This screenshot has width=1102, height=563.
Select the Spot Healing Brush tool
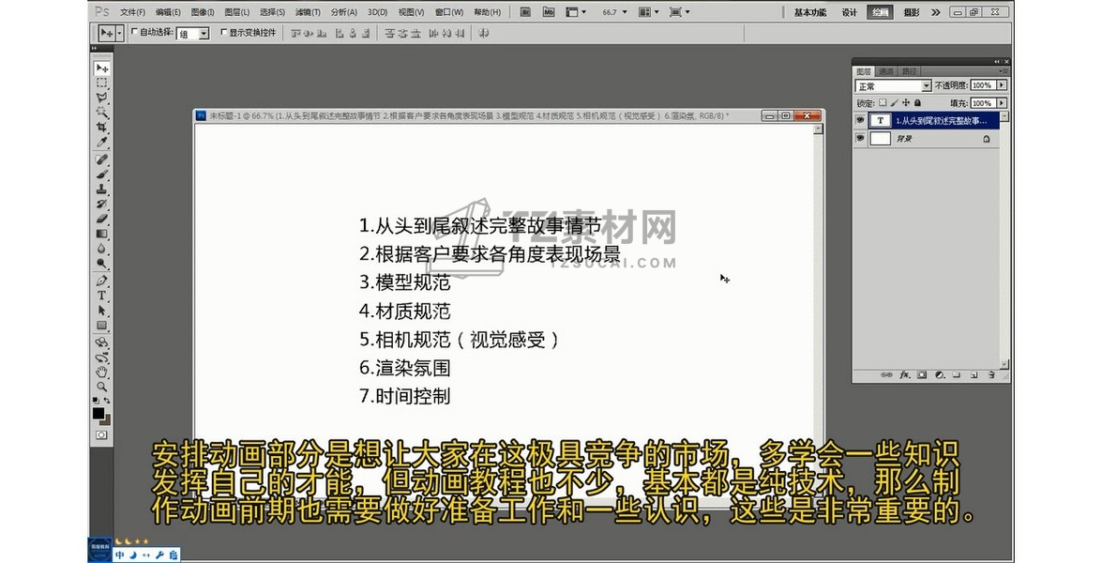point(102,160)
